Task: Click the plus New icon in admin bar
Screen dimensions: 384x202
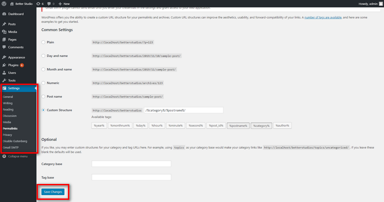Action: [x=60, y=4]
